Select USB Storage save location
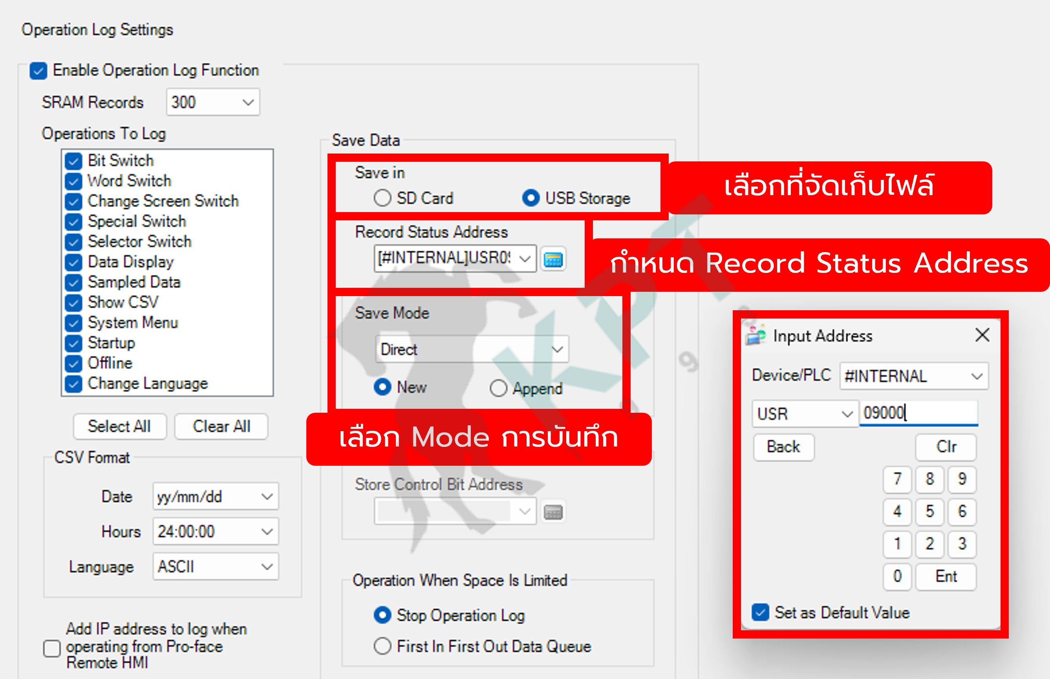 coord(531,198)
